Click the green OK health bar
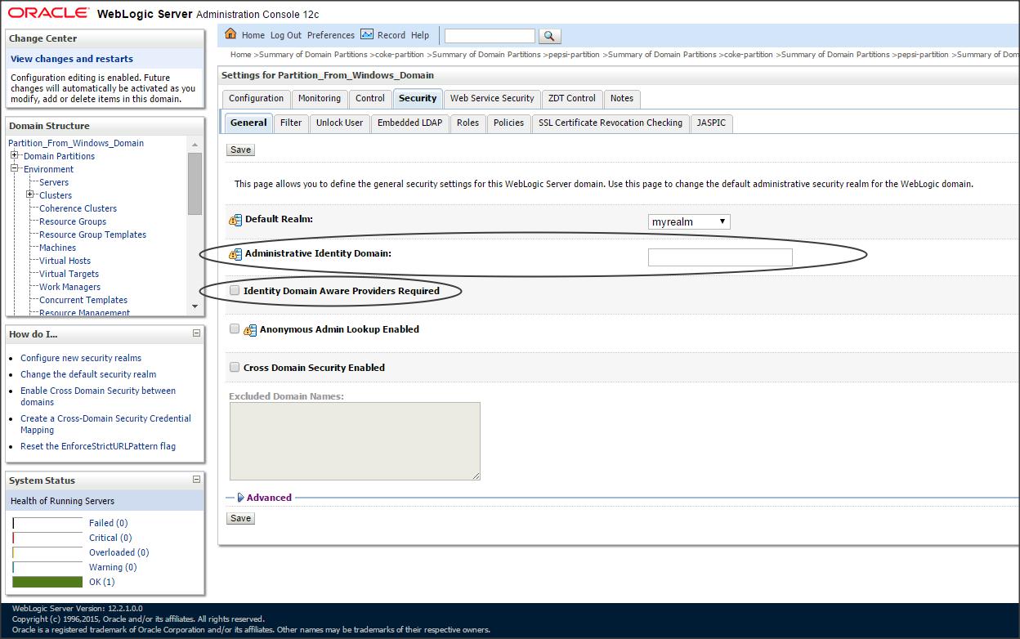 coord(47,582)
